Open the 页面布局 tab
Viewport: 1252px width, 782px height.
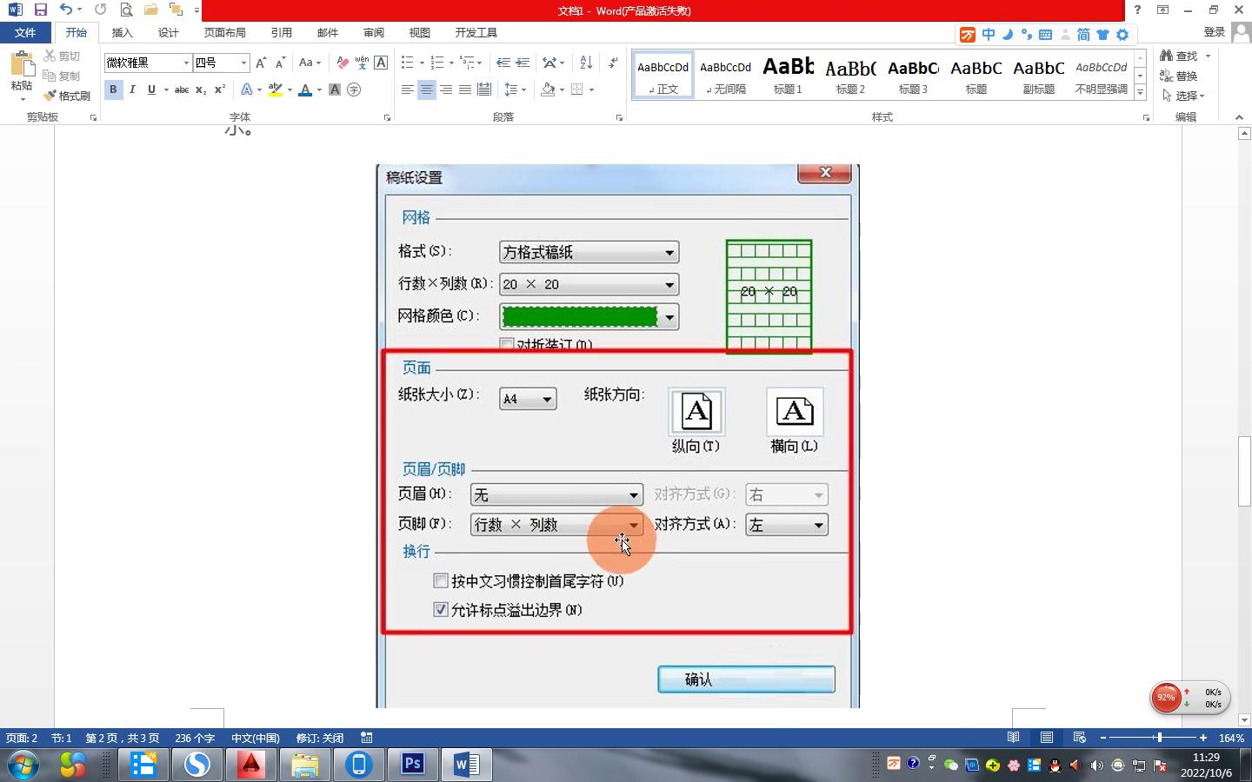pos(224,32)
